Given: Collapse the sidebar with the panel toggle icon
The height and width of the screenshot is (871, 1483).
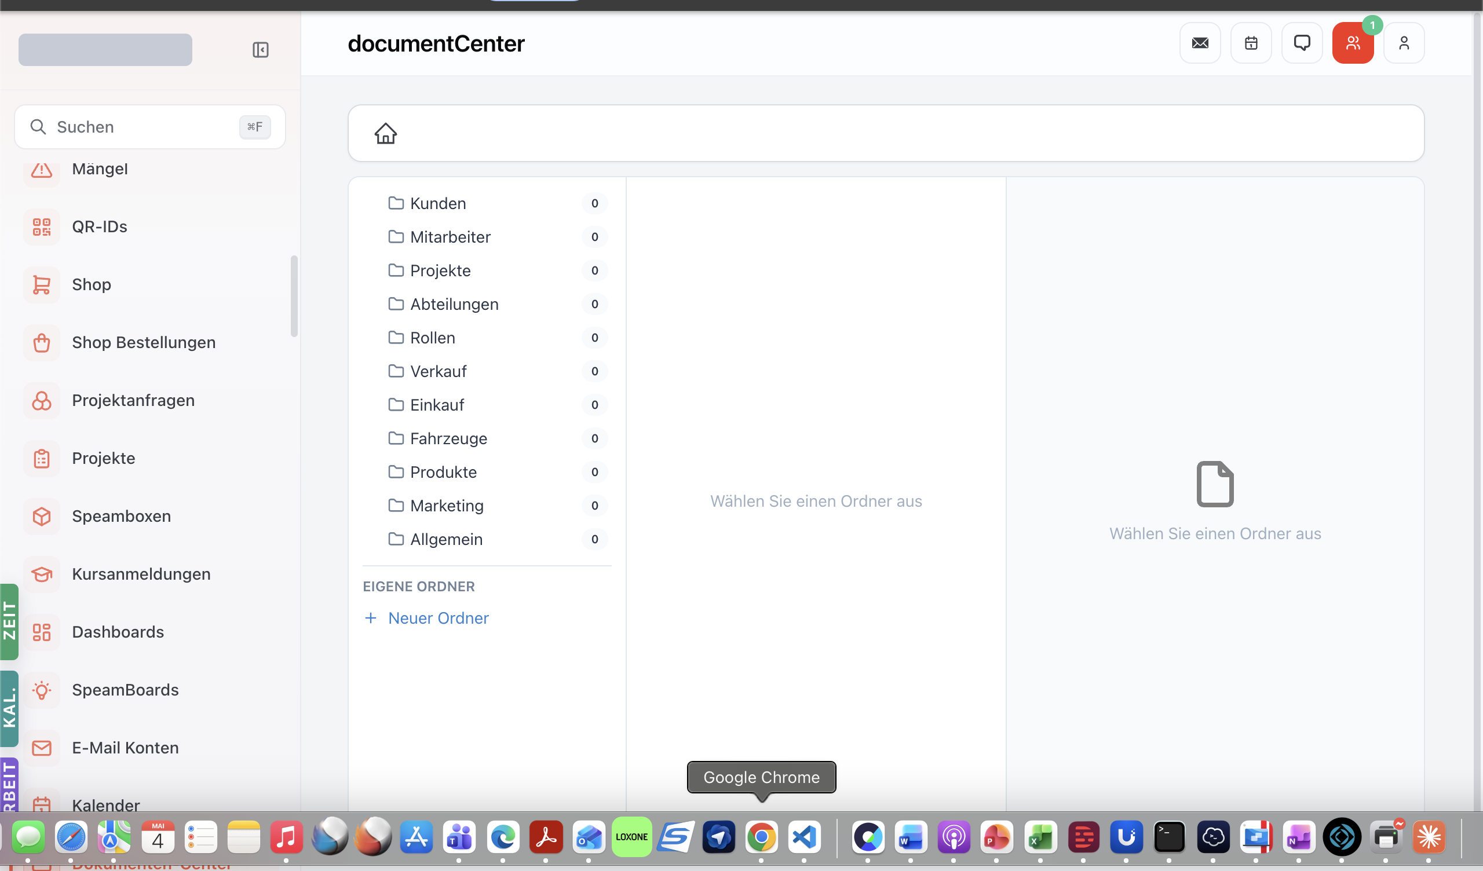Looking at the screenshot, I should pyautogui.click(x=260, y=49).
